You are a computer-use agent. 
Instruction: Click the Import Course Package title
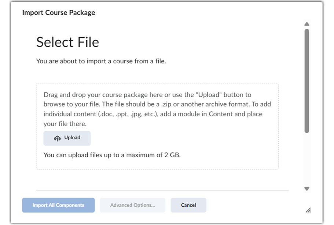59,12
